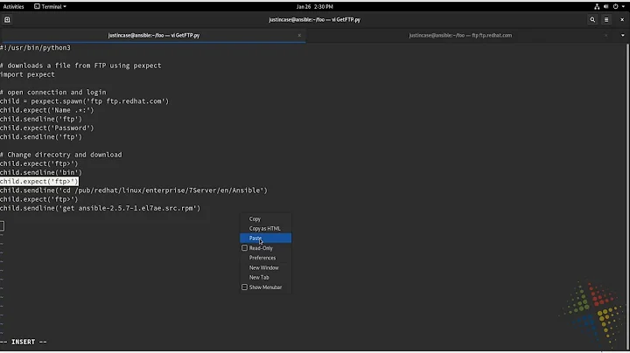Viewport: 630px width, 353px height.
Task: Expand the tab list dropdown arrow
Action: coord(620,35)
